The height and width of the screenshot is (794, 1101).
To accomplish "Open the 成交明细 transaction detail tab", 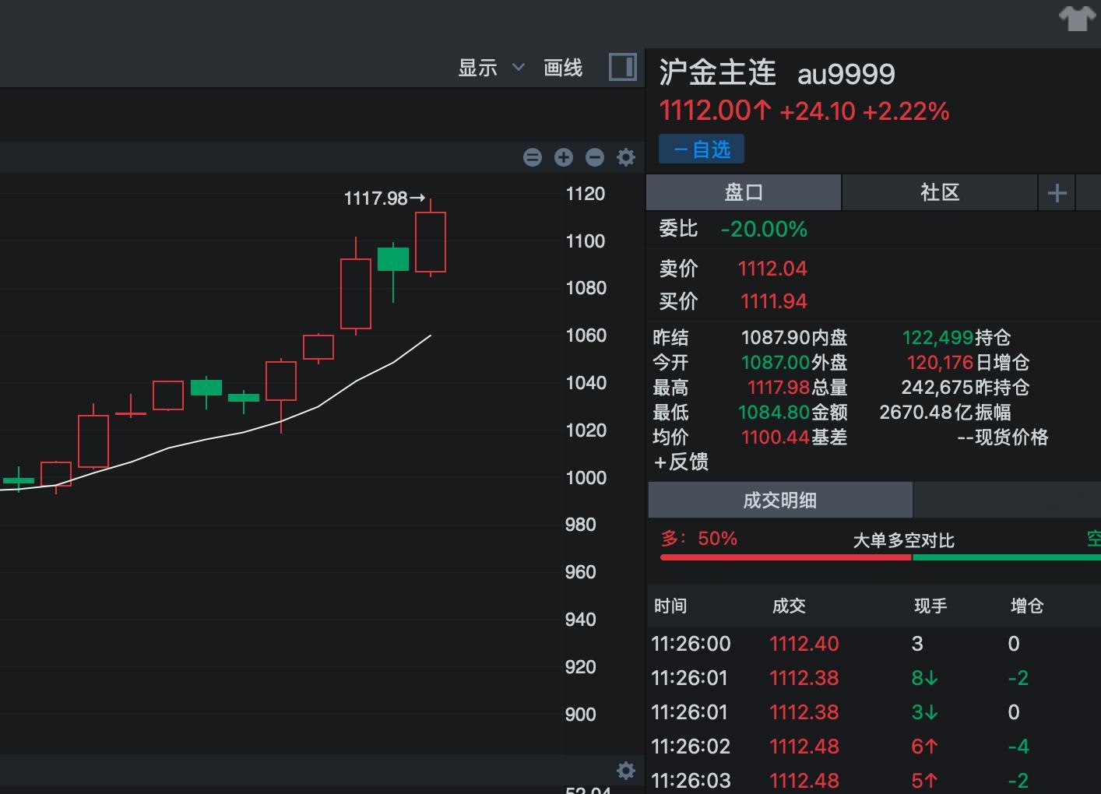I will tap(779, 500).
